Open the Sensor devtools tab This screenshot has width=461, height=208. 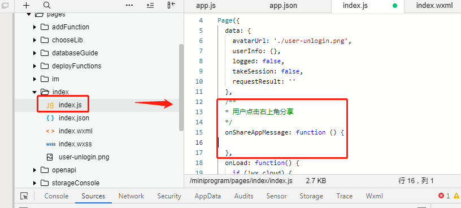click(276, 196)
